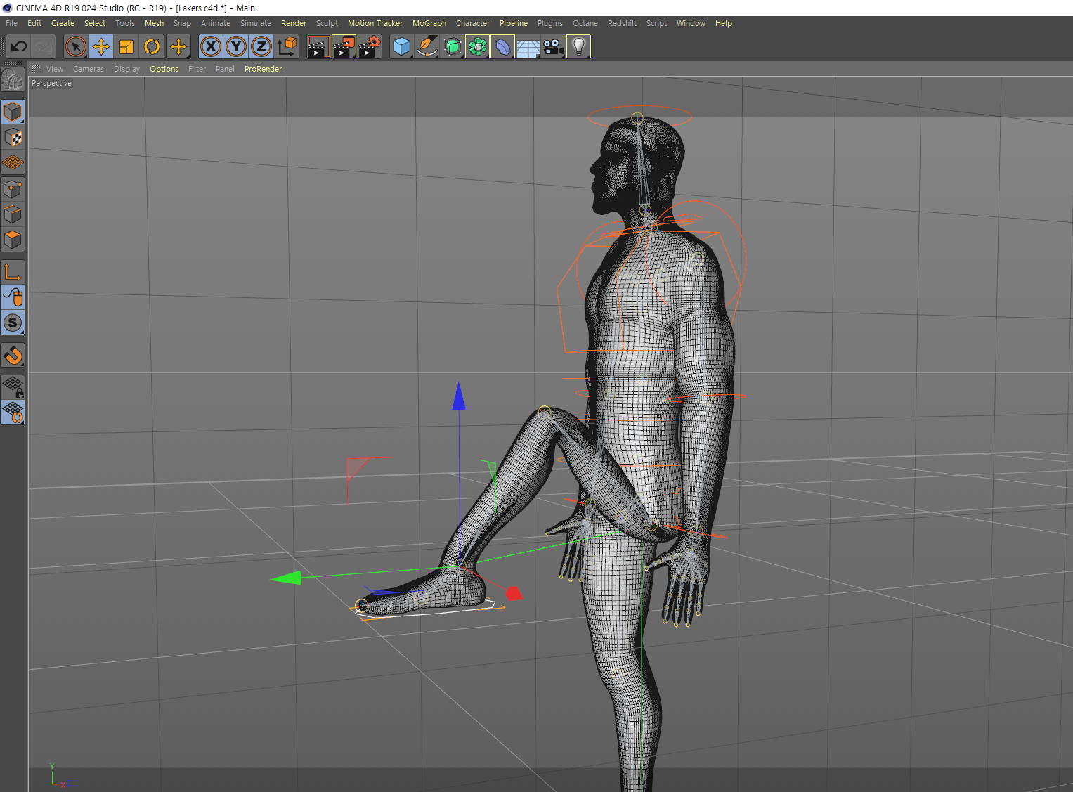Click the blue Y-axis gizmo arrow
This screenshot has width=1073, height=792.
coord(459,396)
